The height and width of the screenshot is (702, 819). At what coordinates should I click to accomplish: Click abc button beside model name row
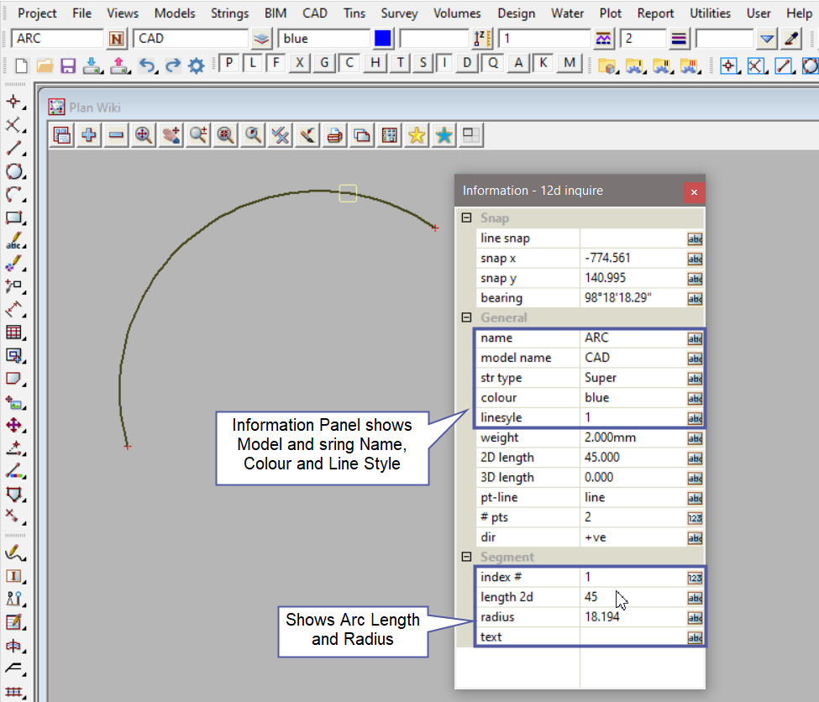pyautogui.click(x=695, y=358)
